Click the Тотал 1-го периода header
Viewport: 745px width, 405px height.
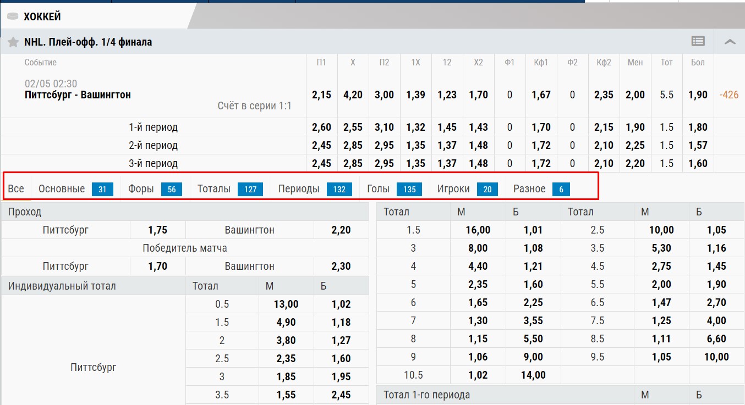click(x=426, y=395)
